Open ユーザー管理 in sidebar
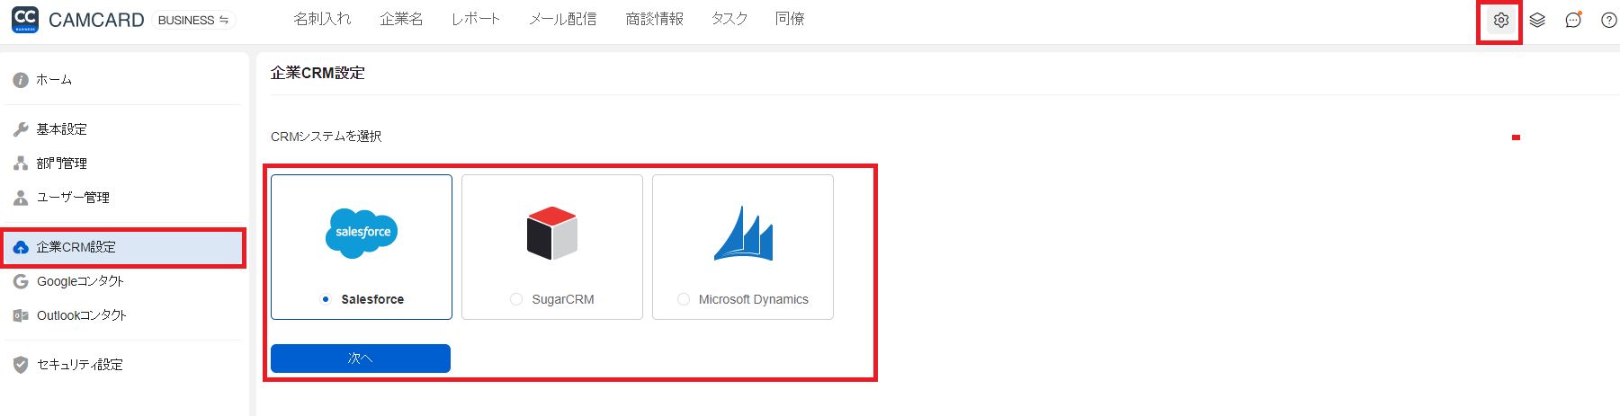Screen dimensions: 1620x416 (x=73, y=198)
